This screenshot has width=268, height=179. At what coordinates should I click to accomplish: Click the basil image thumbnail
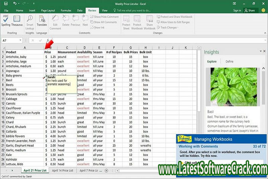[x=233, y=87]
